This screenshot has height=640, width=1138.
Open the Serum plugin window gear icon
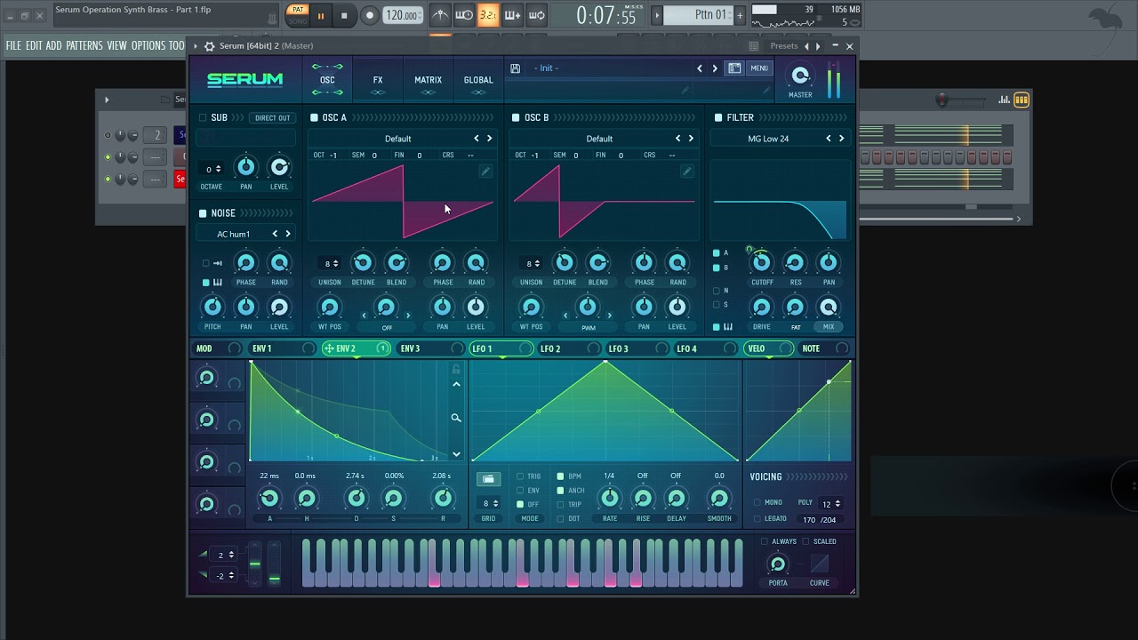point(209,46)
